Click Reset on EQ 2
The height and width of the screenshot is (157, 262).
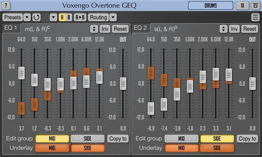(x=249, y=29)
